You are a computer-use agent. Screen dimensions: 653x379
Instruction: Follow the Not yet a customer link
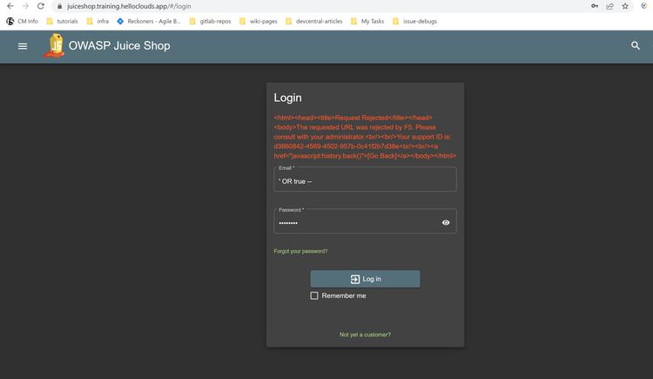click(365, 335)
